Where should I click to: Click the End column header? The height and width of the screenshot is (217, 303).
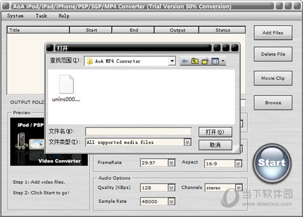click(133, 30)
